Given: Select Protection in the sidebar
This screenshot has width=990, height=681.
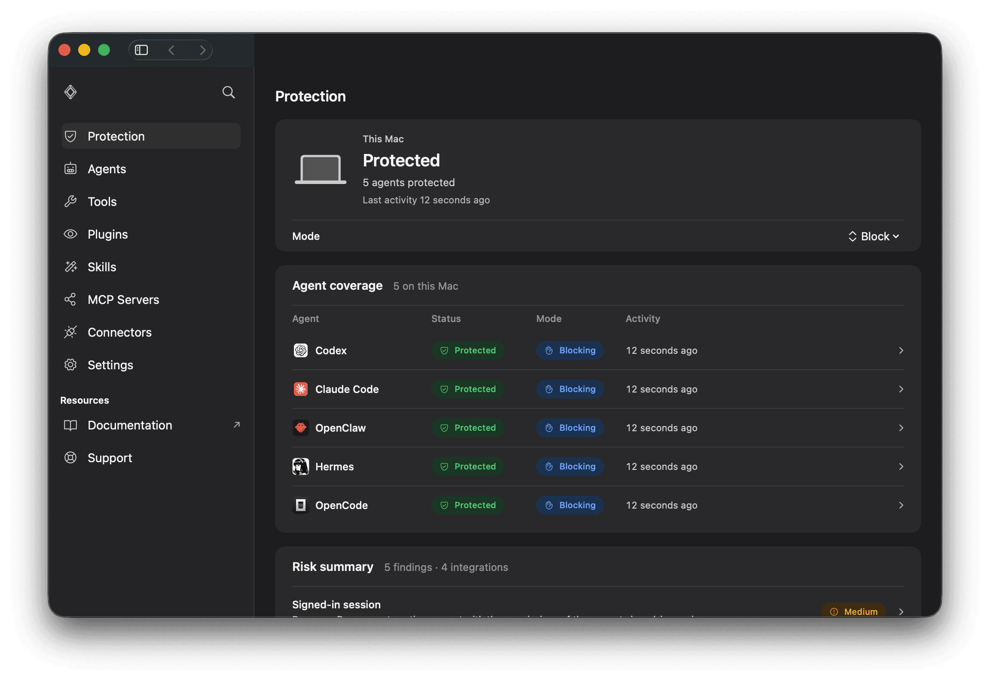Looking at the screenshot, I should 151,136.
